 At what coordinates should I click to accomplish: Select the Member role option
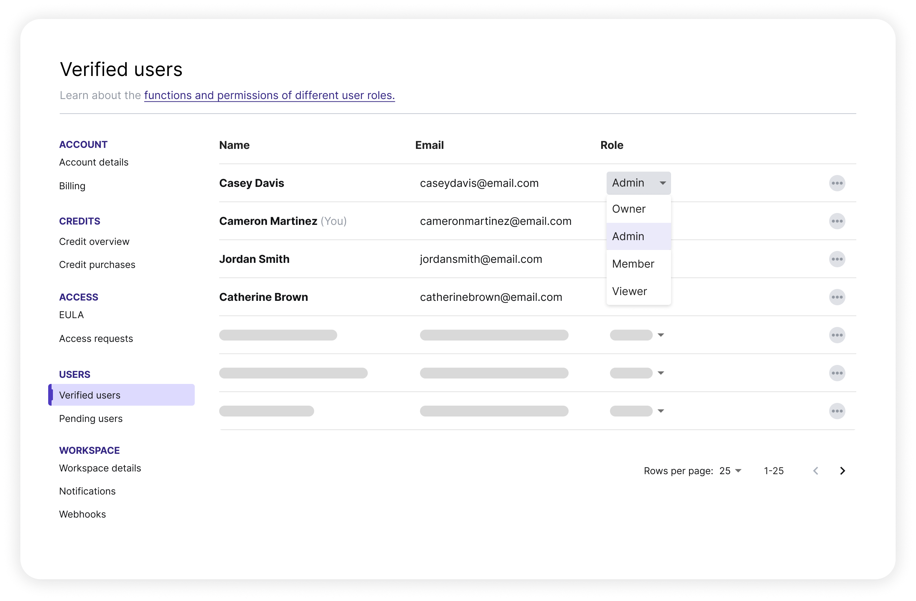pos(633,264)
